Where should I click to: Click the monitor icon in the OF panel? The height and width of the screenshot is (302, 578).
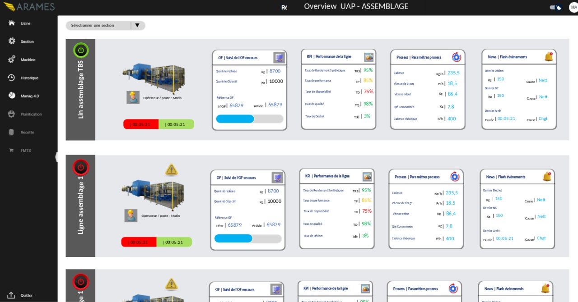click(278, 57)
